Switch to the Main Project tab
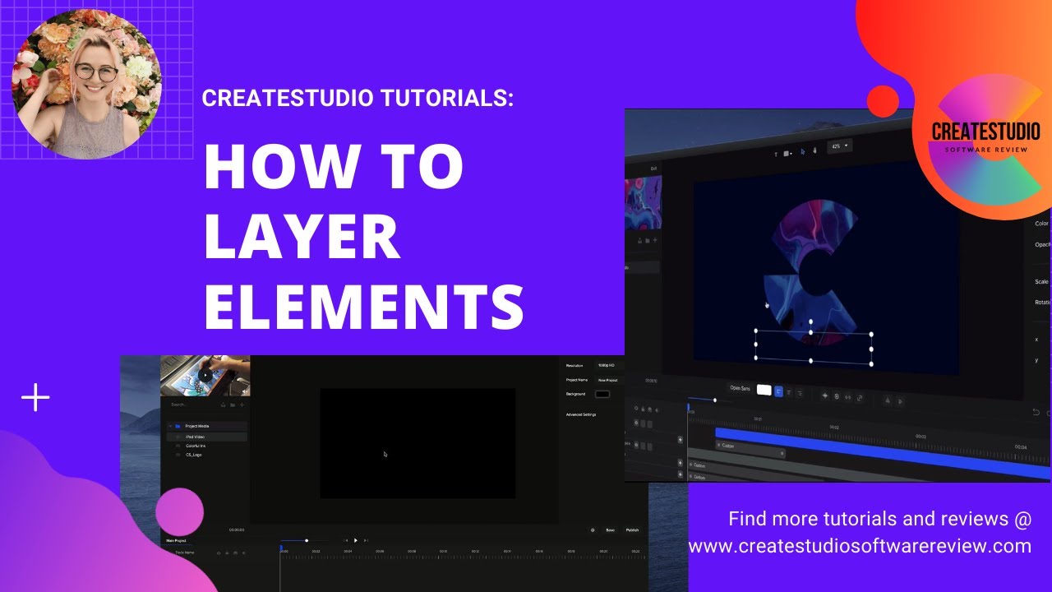The width and height of the screenshot is (1052, 592). (x=176, y=540)
